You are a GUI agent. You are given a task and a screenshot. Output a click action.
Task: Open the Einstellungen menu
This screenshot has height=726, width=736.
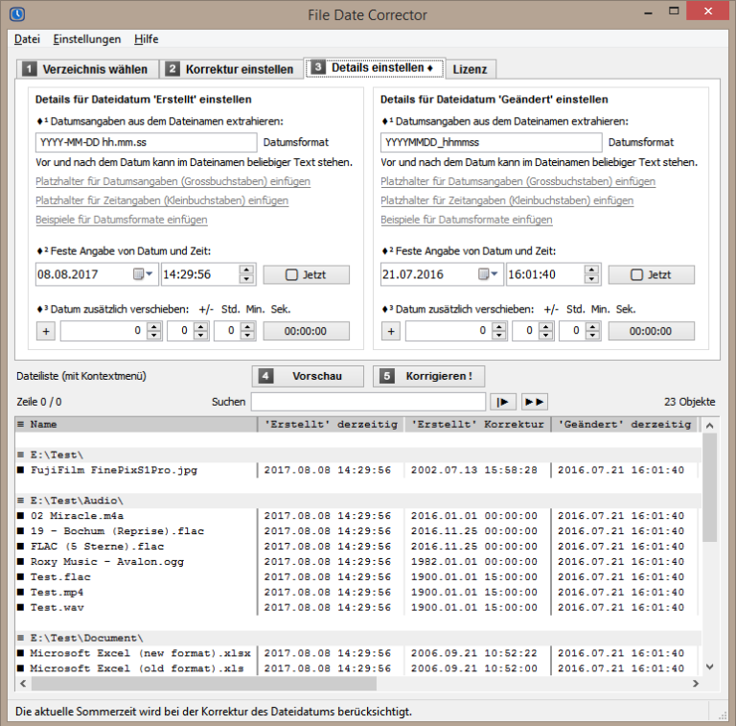(87, 39)
